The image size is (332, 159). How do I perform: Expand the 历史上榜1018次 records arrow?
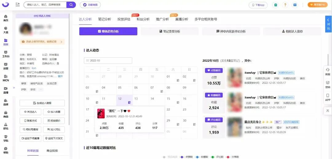[61, 42]
